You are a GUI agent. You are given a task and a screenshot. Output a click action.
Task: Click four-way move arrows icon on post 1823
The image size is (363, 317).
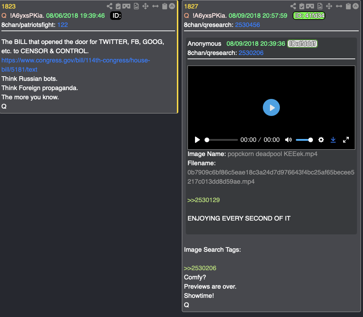tap(145, 6)
